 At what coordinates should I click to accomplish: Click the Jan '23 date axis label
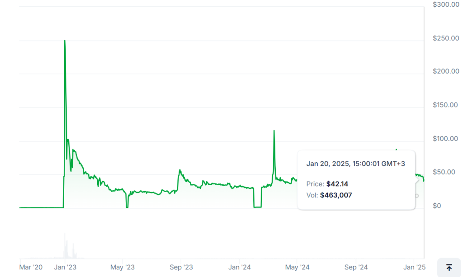click(x=65, y=267)
